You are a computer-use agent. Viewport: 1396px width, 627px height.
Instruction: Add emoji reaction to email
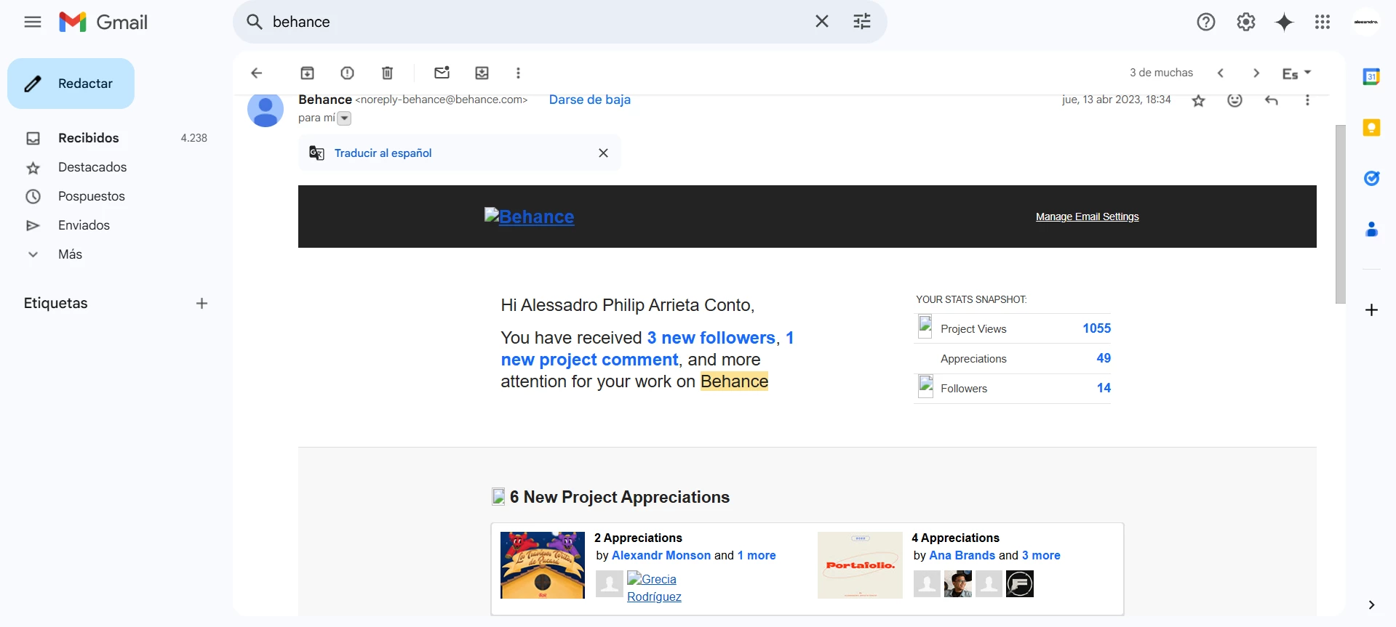pos(1235,100)
